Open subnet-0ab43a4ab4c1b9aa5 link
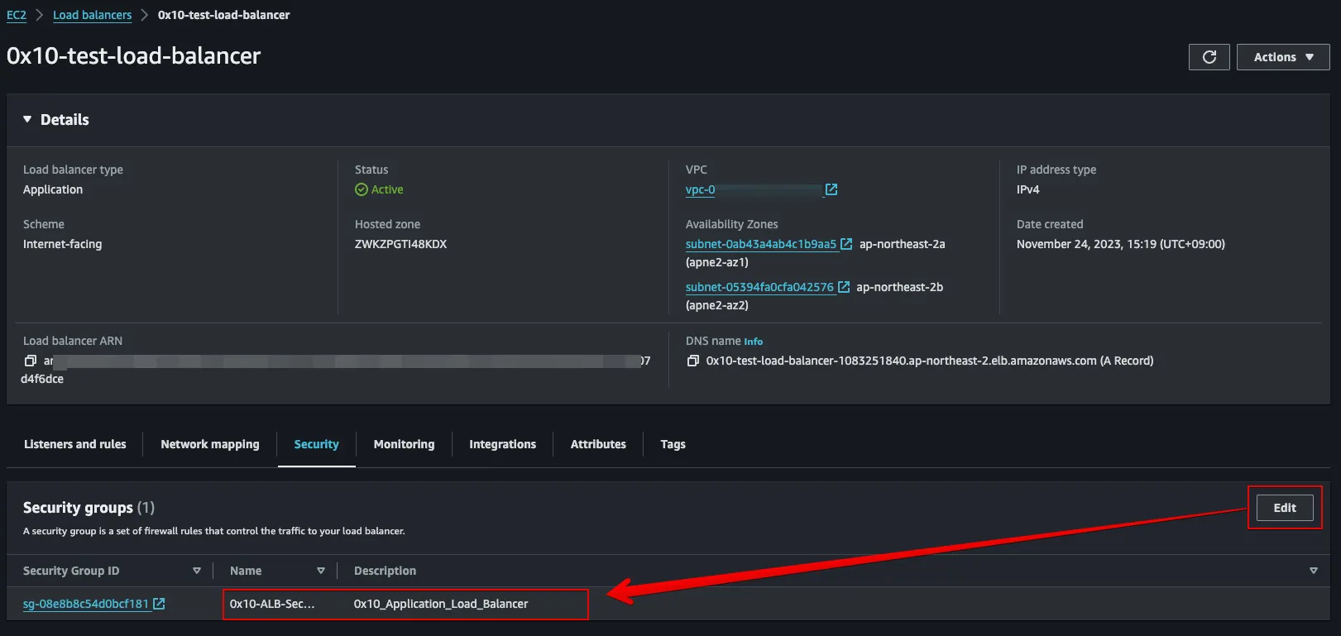The width and height of the screenshot is (1341, 636). (761, 244)
